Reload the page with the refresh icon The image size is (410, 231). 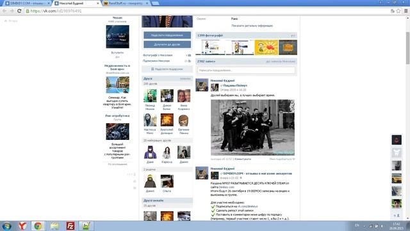click(19, 11)
